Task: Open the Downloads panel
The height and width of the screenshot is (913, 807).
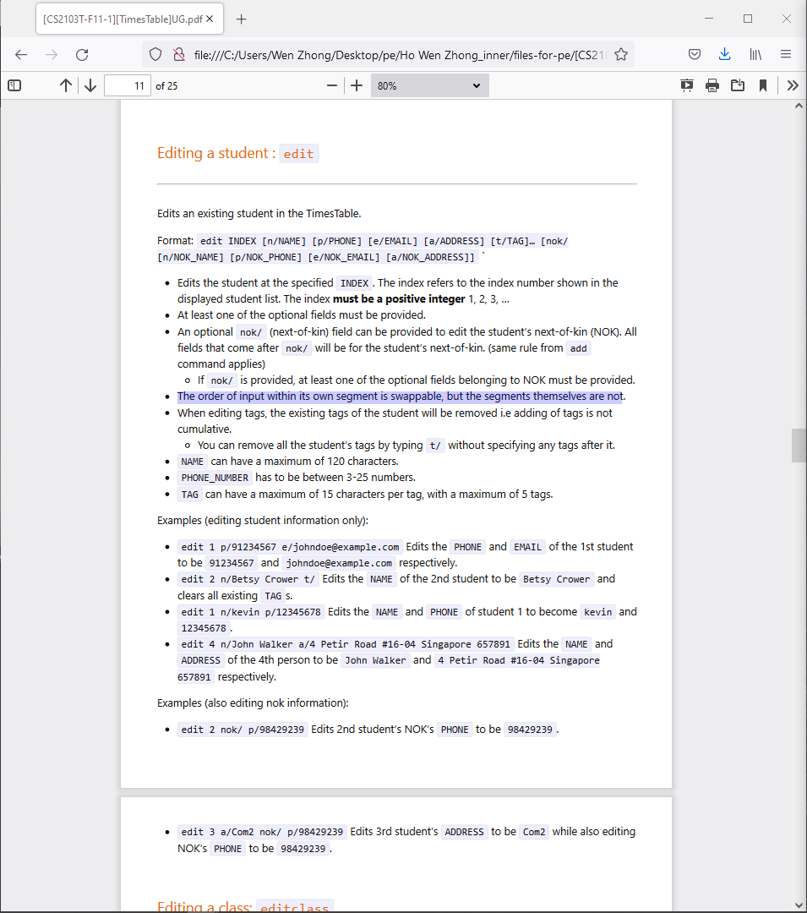Action: point(724,55)
